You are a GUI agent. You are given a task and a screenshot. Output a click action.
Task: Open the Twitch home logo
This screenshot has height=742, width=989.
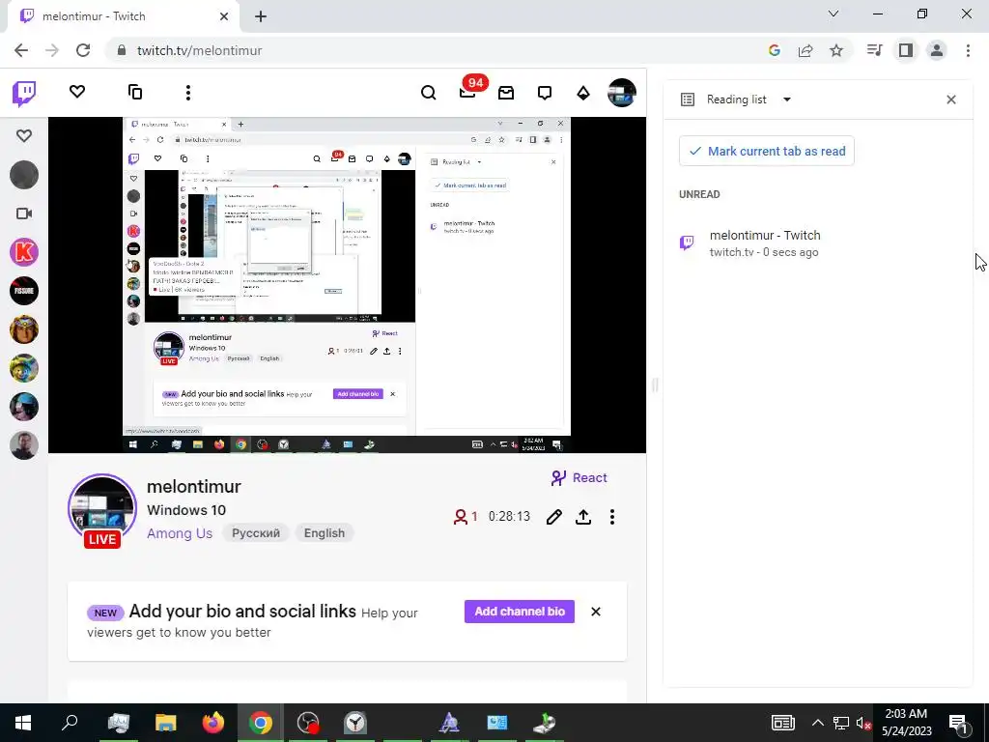24,94
